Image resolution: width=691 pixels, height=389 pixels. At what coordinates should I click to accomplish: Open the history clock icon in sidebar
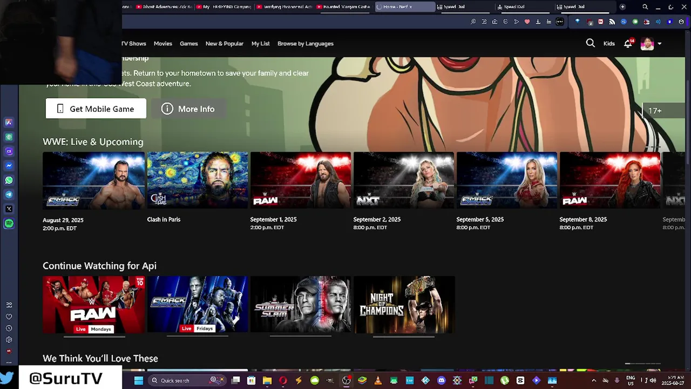9,328
